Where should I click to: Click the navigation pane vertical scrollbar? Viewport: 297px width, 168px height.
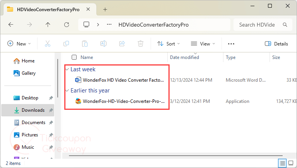(58, 78)
